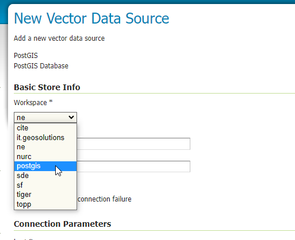Click the New Vector Data Source title
Image resolution: width=295 pixels, height=240 pixels.
91,18
